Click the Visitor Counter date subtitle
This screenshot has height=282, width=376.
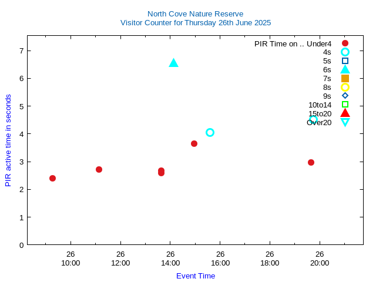tap(195, 23)
